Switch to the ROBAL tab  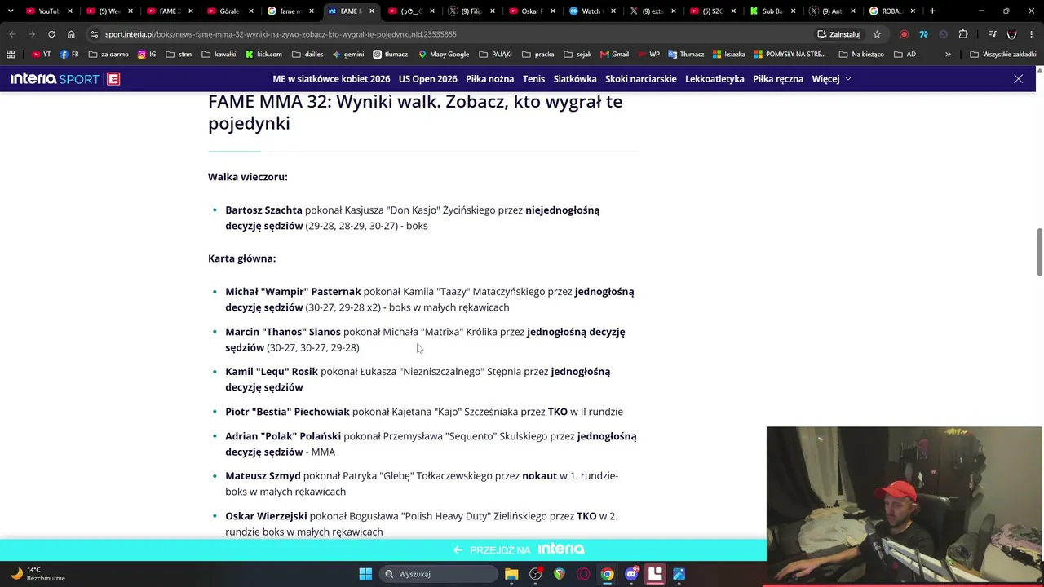tap(891, 11)
